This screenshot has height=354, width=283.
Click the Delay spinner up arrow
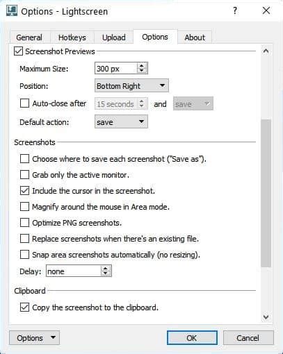(x=106, y=269)
